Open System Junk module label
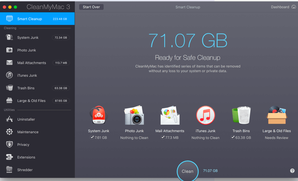Image resolution: width=298 pixels, height=181 pixels. (28, 38)
